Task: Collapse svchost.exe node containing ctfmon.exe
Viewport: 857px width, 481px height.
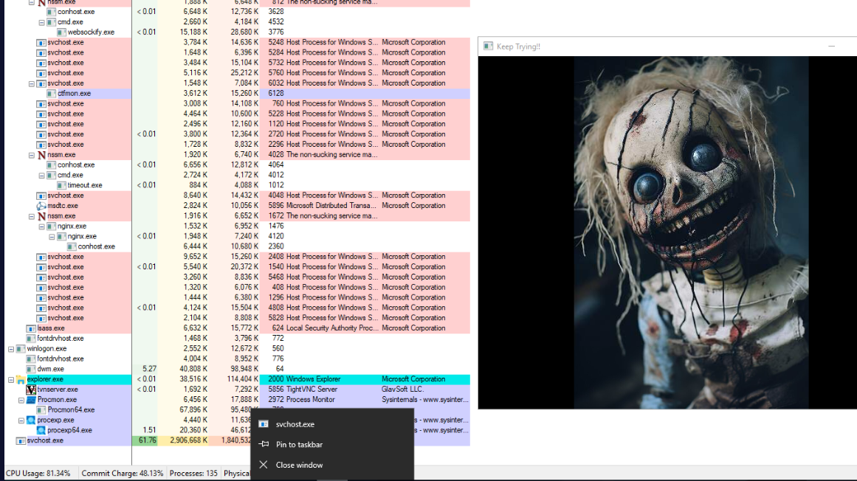Action: coord(32,83)
